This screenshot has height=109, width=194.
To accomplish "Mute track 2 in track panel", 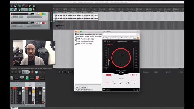I will [x=38, y=23].
